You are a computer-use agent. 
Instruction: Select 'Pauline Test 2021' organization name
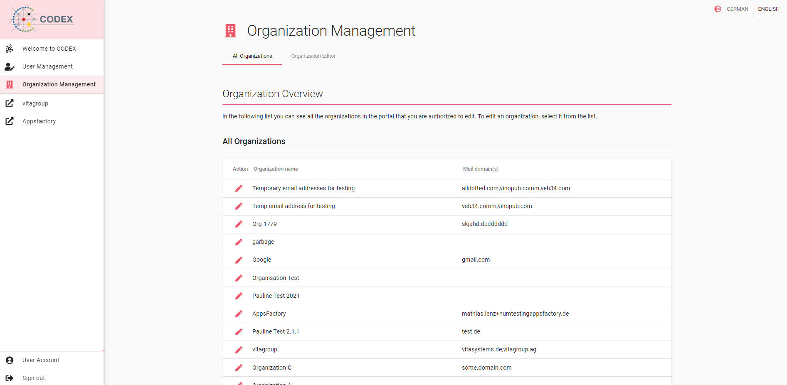pos(276,296)
